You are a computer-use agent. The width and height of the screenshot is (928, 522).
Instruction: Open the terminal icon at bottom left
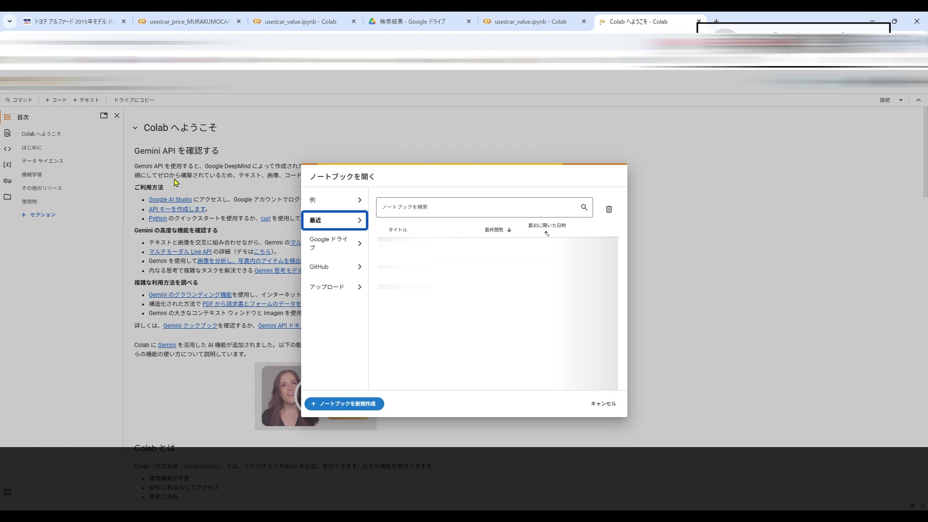[x=7, y=492]
